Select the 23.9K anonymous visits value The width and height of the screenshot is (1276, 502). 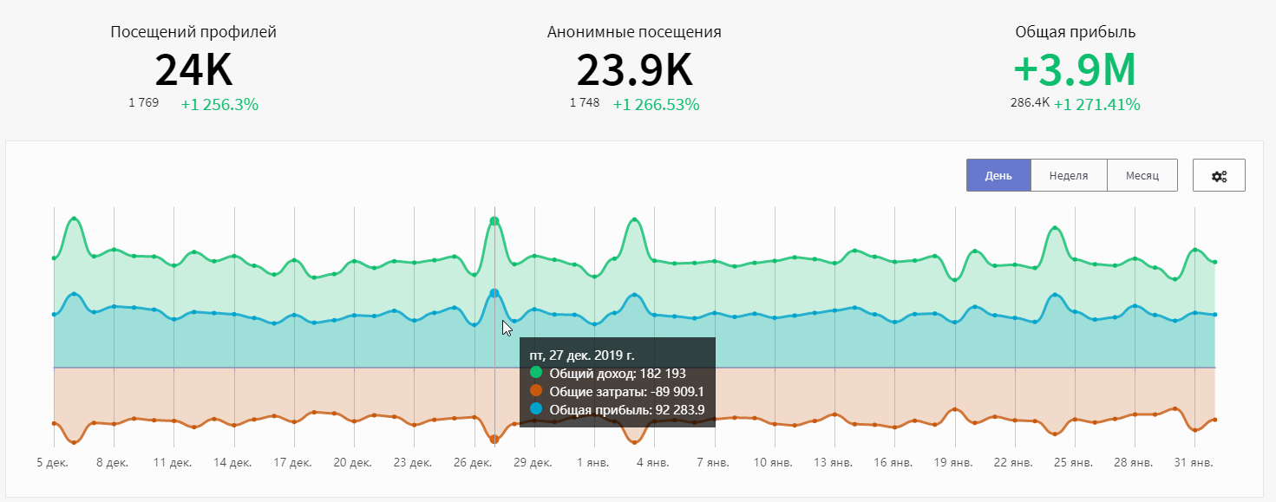[x=634, y=70]
